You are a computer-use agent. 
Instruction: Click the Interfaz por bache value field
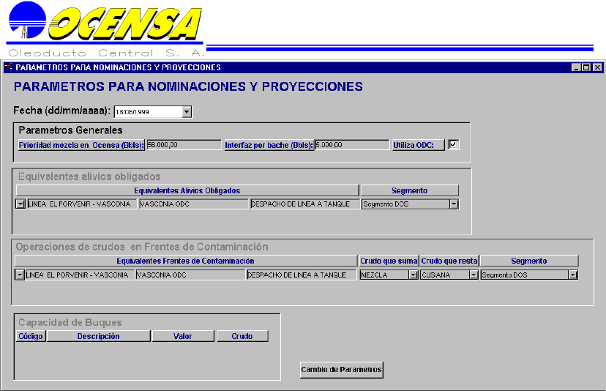tap(352, 145)
